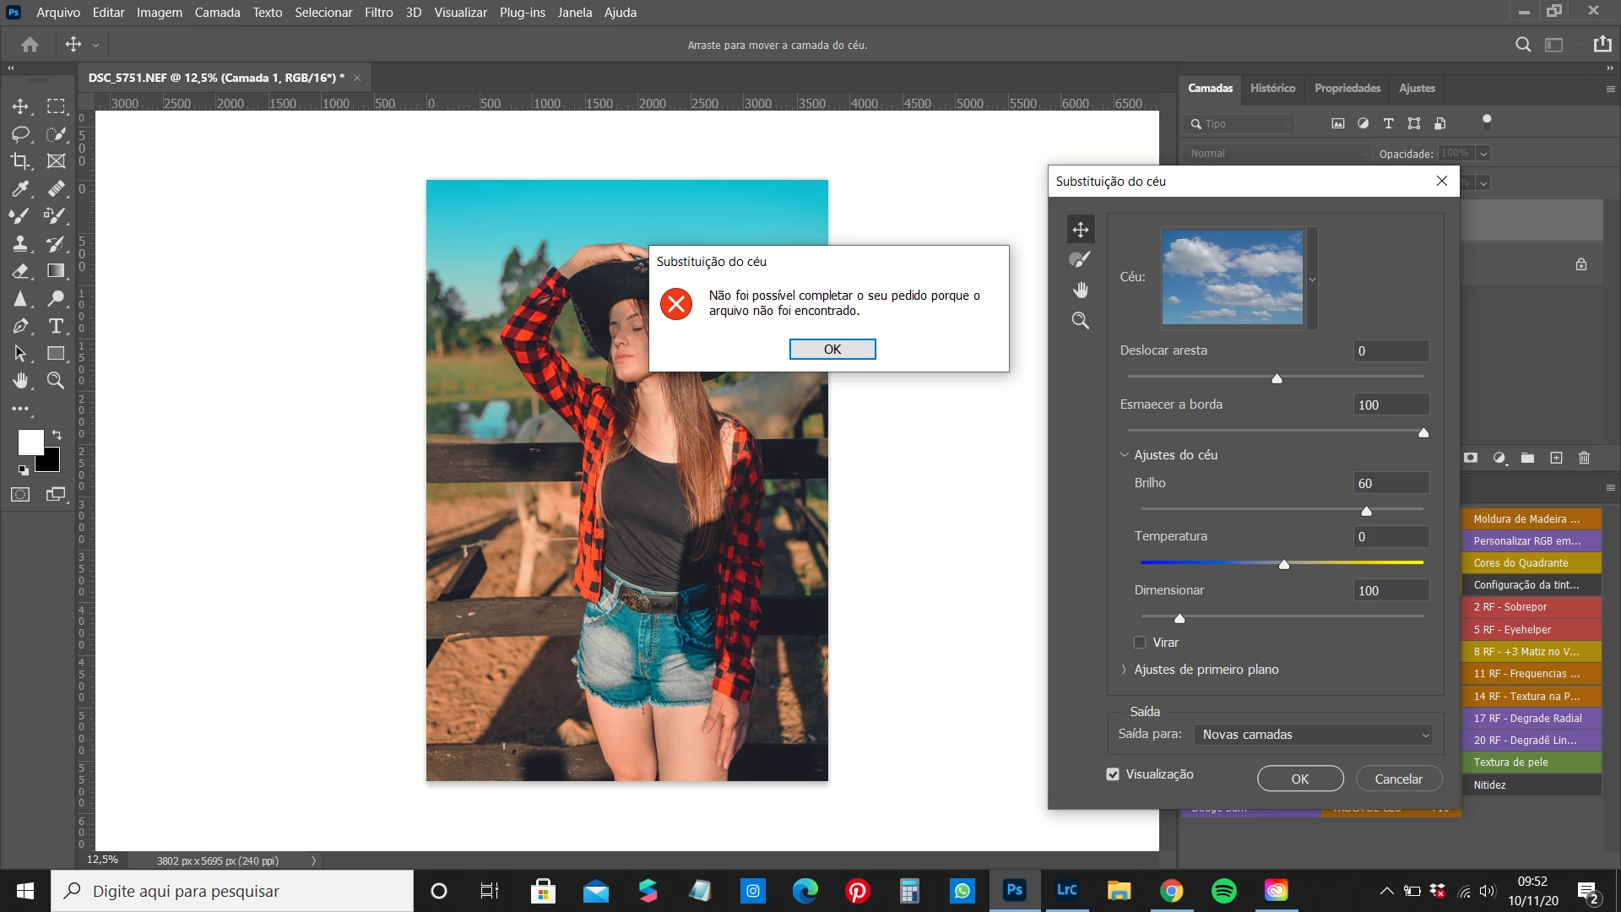
Task: Select the Sky Move tool in dialog
Action: 1081,229
